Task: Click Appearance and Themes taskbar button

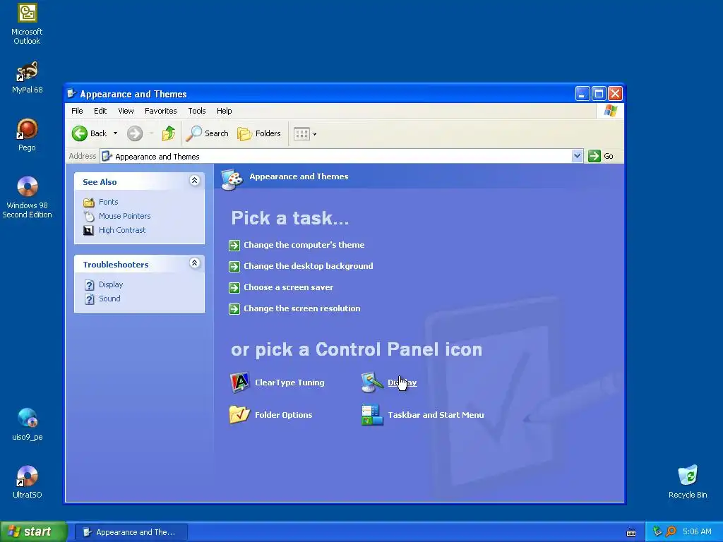Action: [x=131, y=532]
